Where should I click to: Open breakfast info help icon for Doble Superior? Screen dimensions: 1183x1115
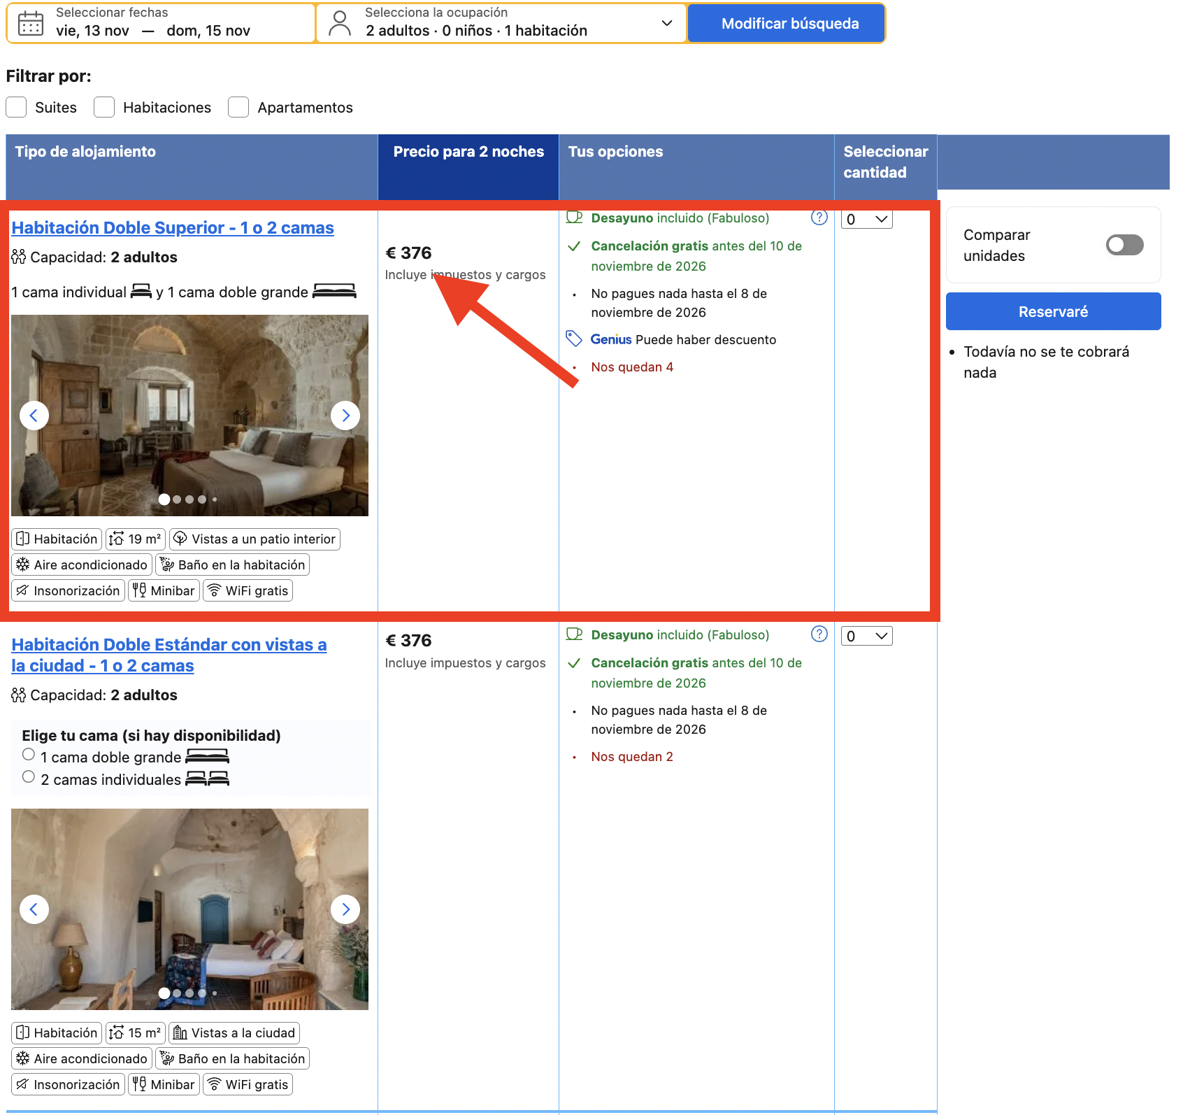coord(819,218)
